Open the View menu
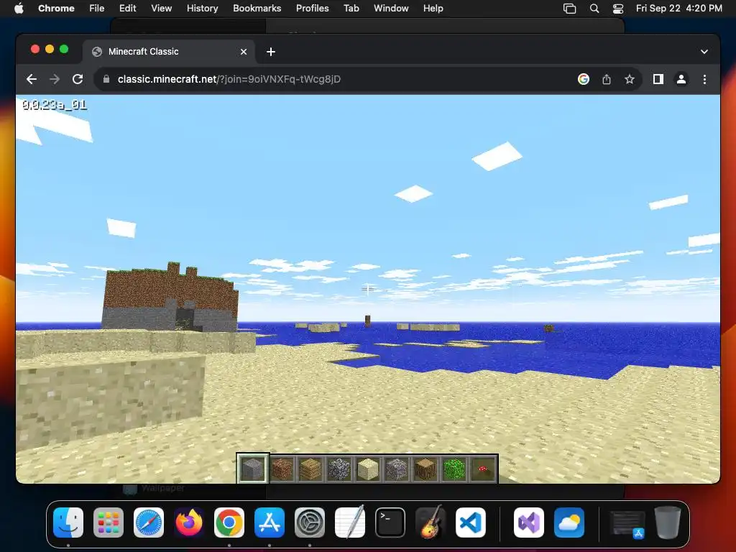 [161, 9]
